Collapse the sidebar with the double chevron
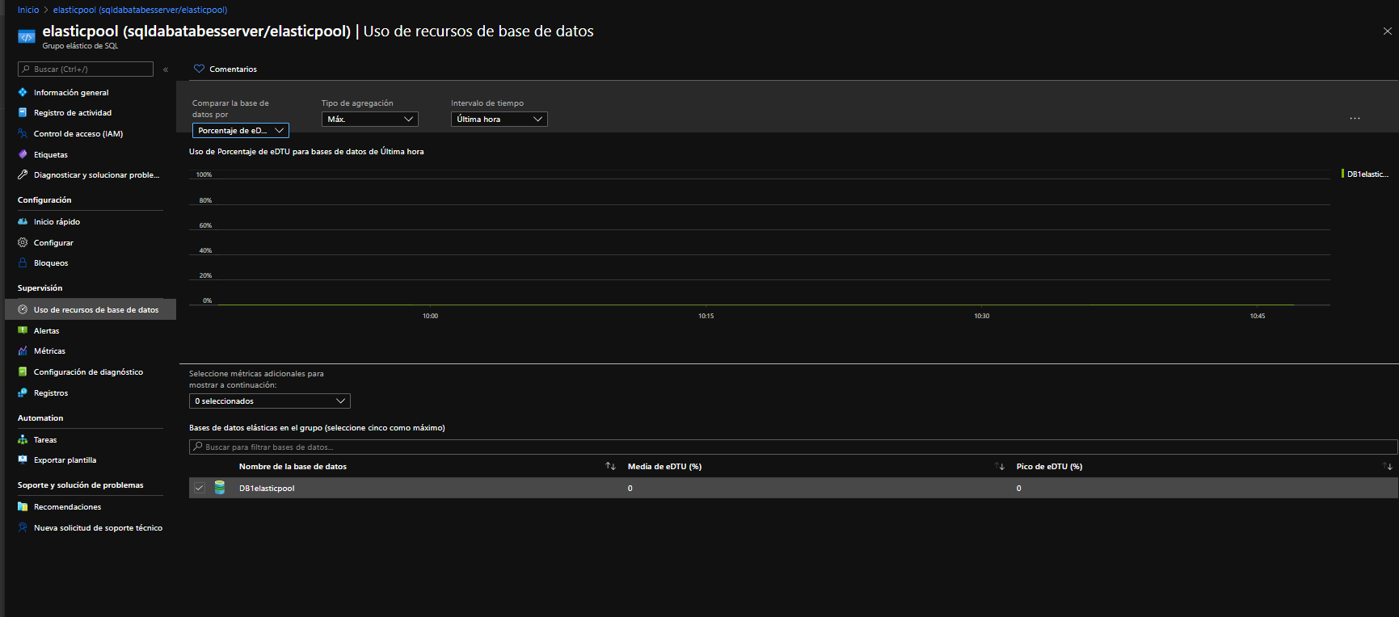The width and height of the screenshot is (1399, 617). (166, 69)
